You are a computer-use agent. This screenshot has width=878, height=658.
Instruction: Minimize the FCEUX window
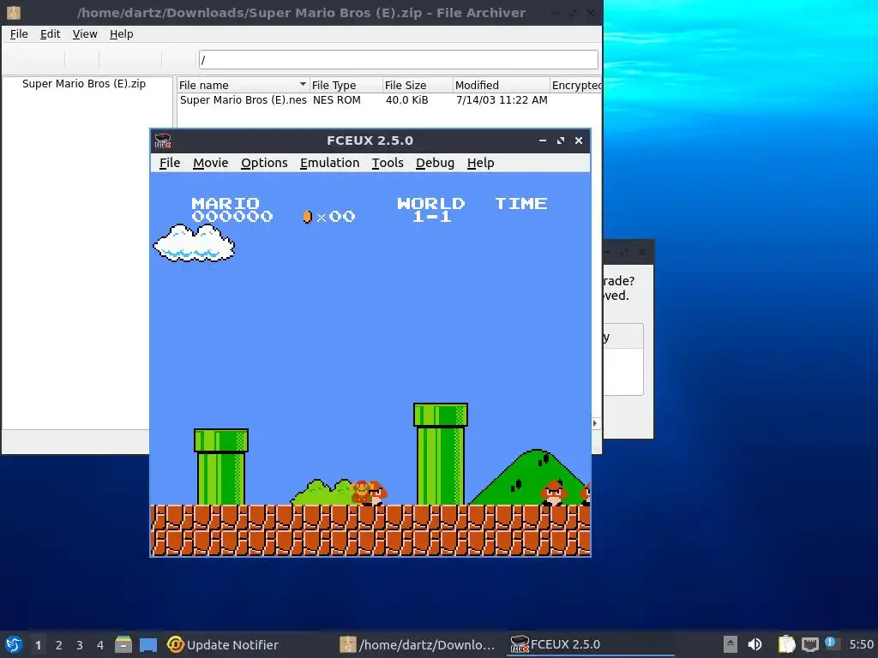[x=543, y=141]
